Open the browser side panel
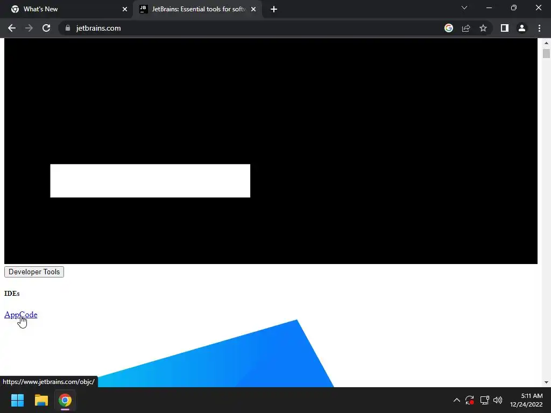 (x=505, y=28)
